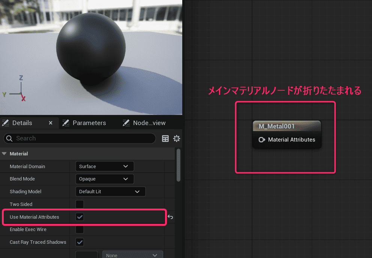Switch to the Node preview tab
Screen dimensions: 372x258
tap(149, 123)
